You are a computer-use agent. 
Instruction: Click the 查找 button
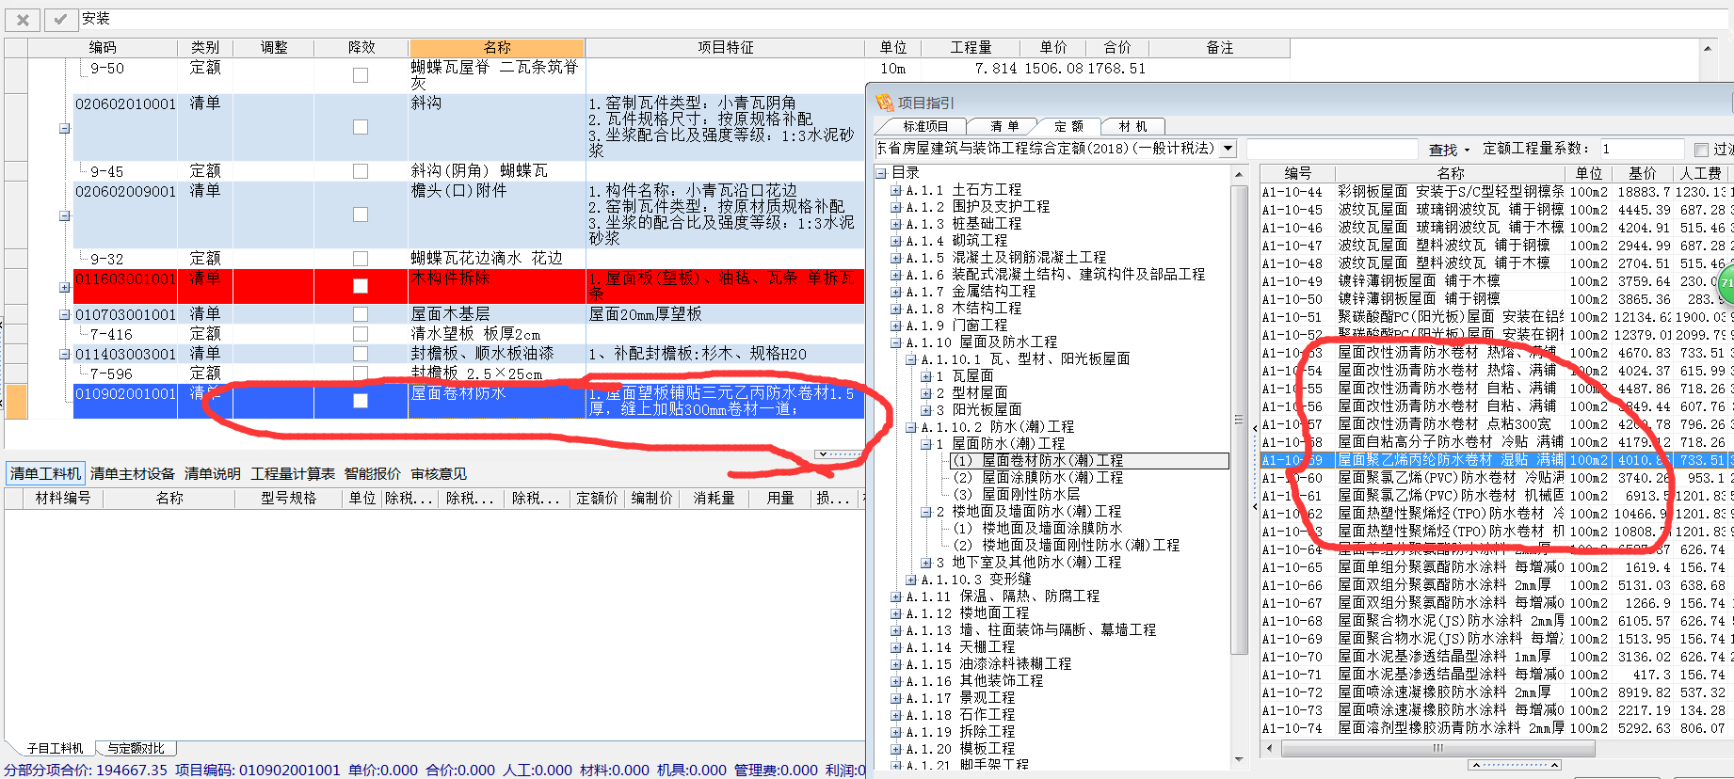point(1443,150)
